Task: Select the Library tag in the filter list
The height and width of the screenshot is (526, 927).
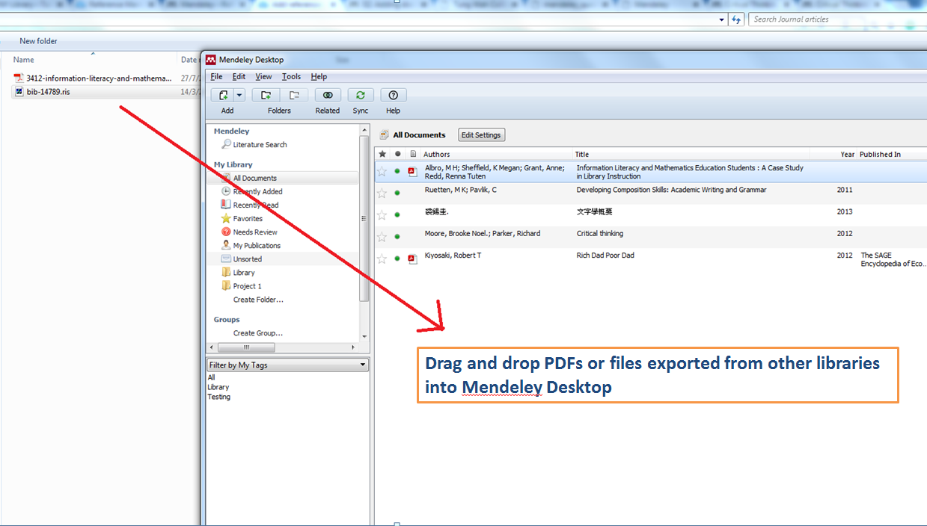Action: tap(218, 387)
